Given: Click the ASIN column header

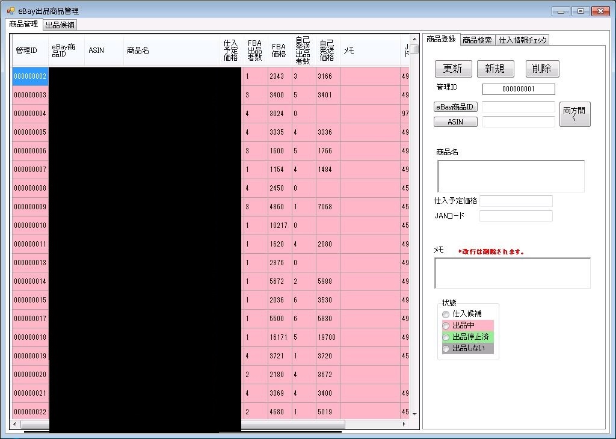Looking at the screenshot, I should pos(104,51).
